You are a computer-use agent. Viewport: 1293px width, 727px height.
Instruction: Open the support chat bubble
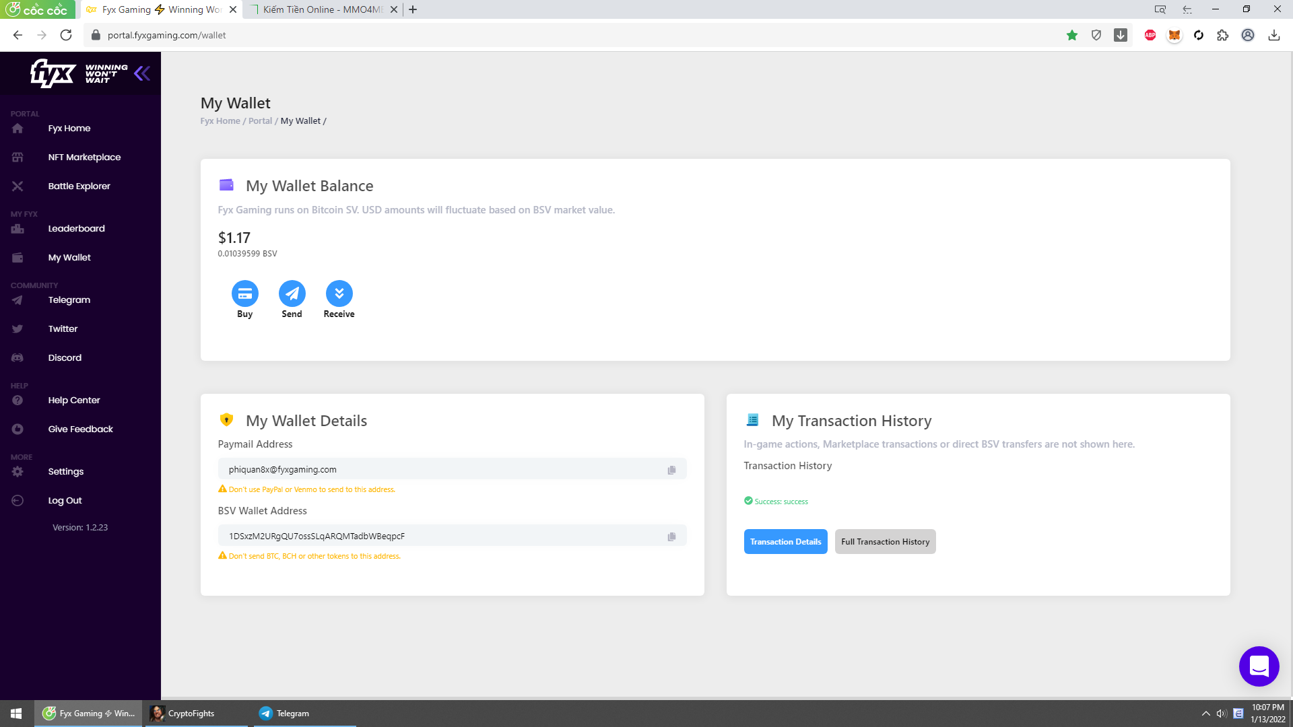click(x=1258, y=666)
